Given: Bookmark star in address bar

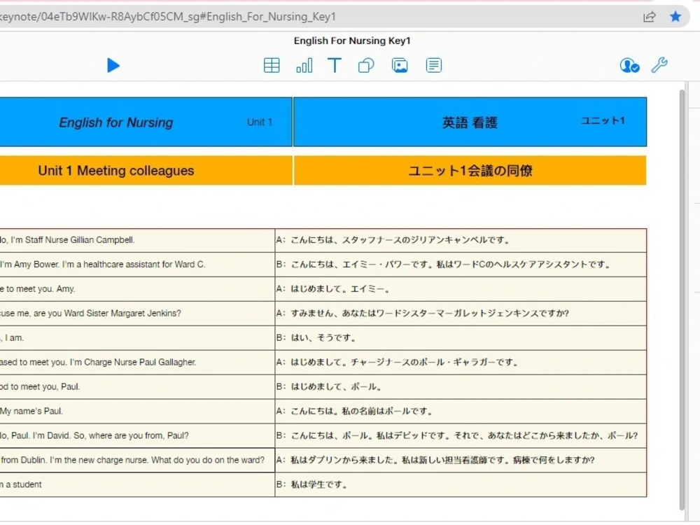Looking at the screenshot, I should pos(675,17).
